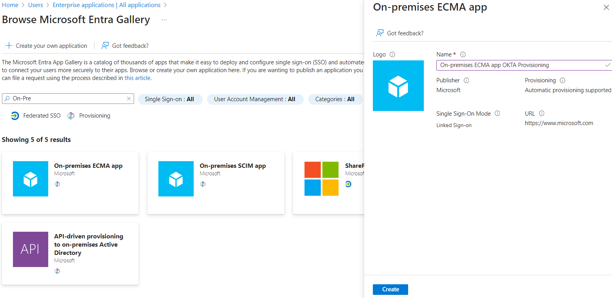
Task: Open the ellipsis menu beside Browse Microsoft Entra Gallery
Action: tap(164, 20)
